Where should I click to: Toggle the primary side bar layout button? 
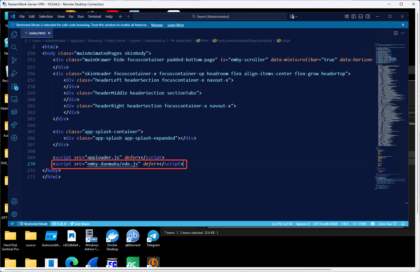point(354,16)
